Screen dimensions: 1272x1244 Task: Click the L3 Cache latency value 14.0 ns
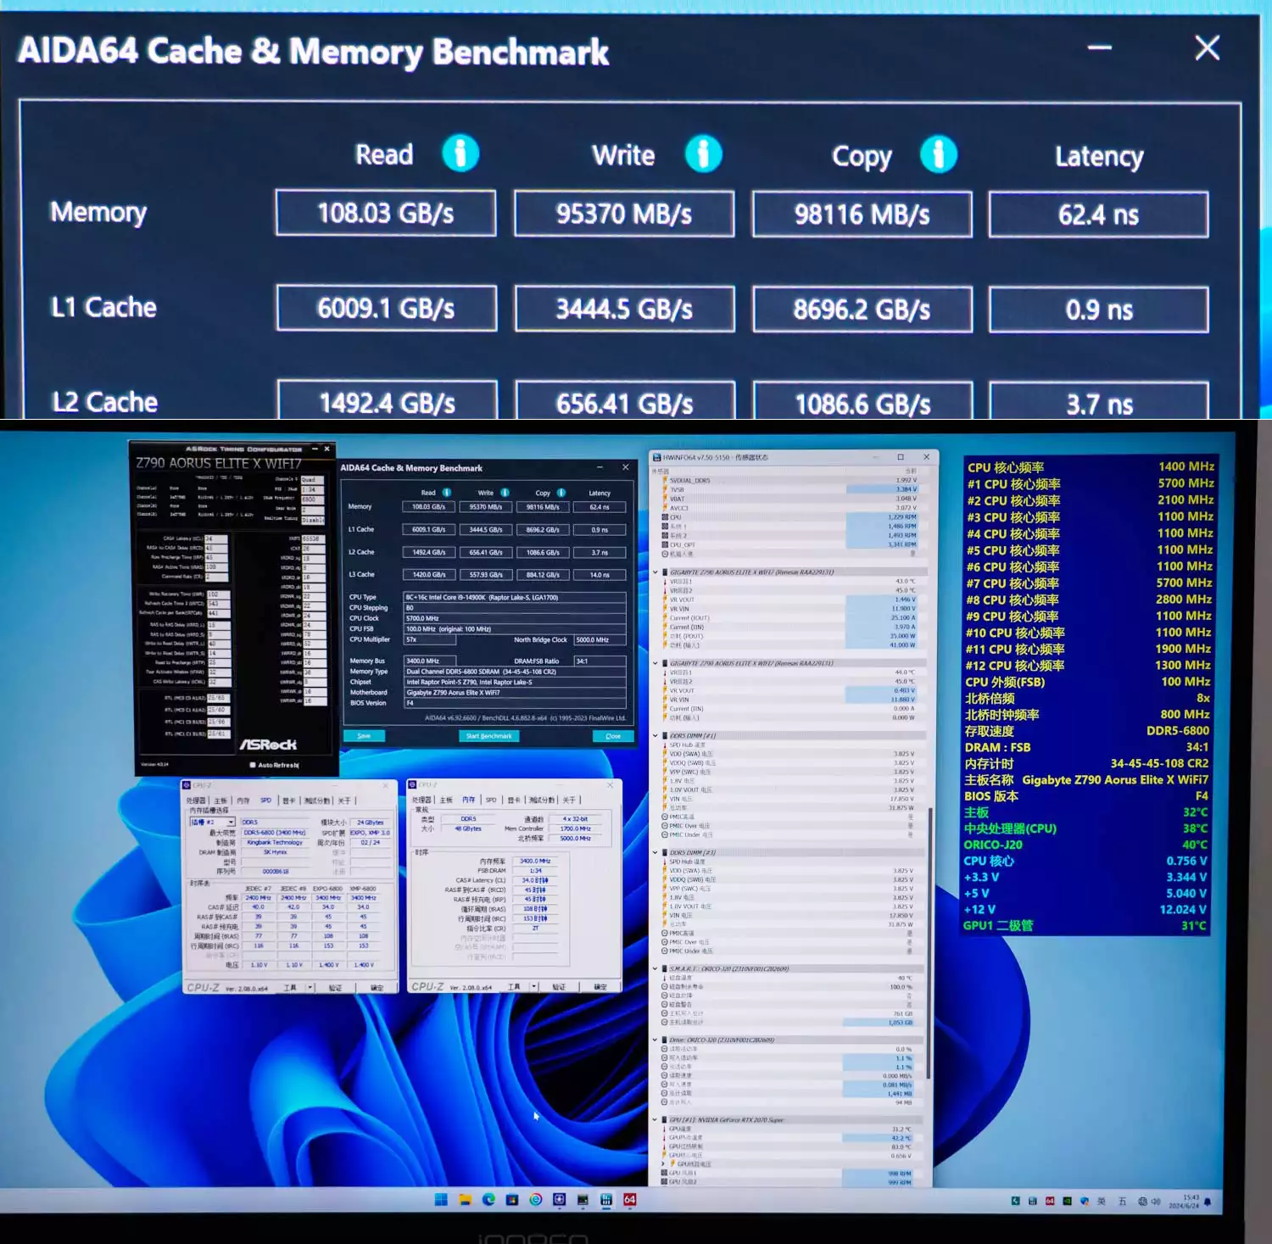600,575
